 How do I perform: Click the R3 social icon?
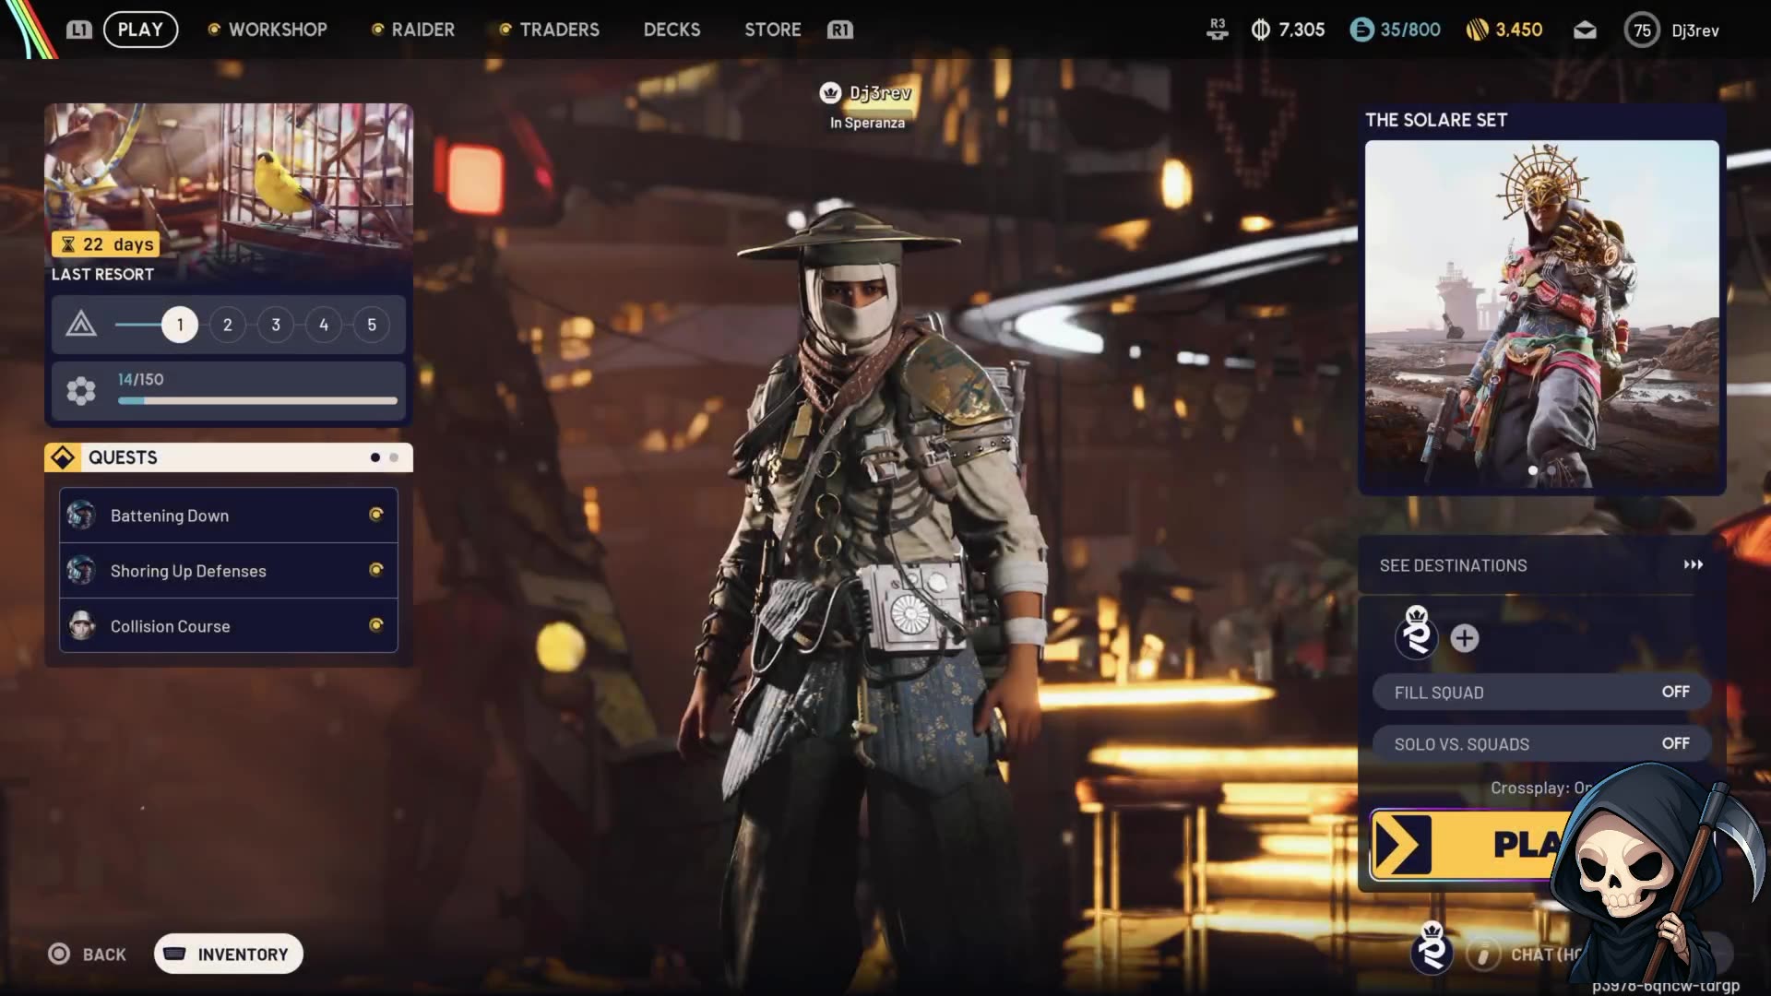pyautogui.click(x=1218, y=30)
